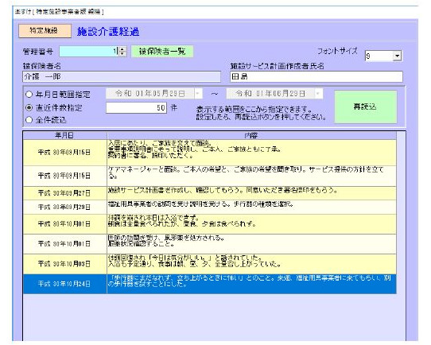Click the 50 件 count field
Image resolution: width=431 pixels, height=345 pixels.
point(136,107)
